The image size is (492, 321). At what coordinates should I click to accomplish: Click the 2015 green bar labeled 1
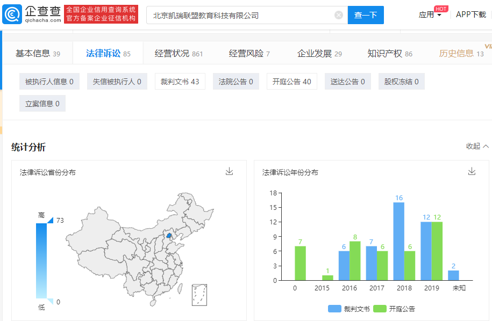tap(327, 278)
